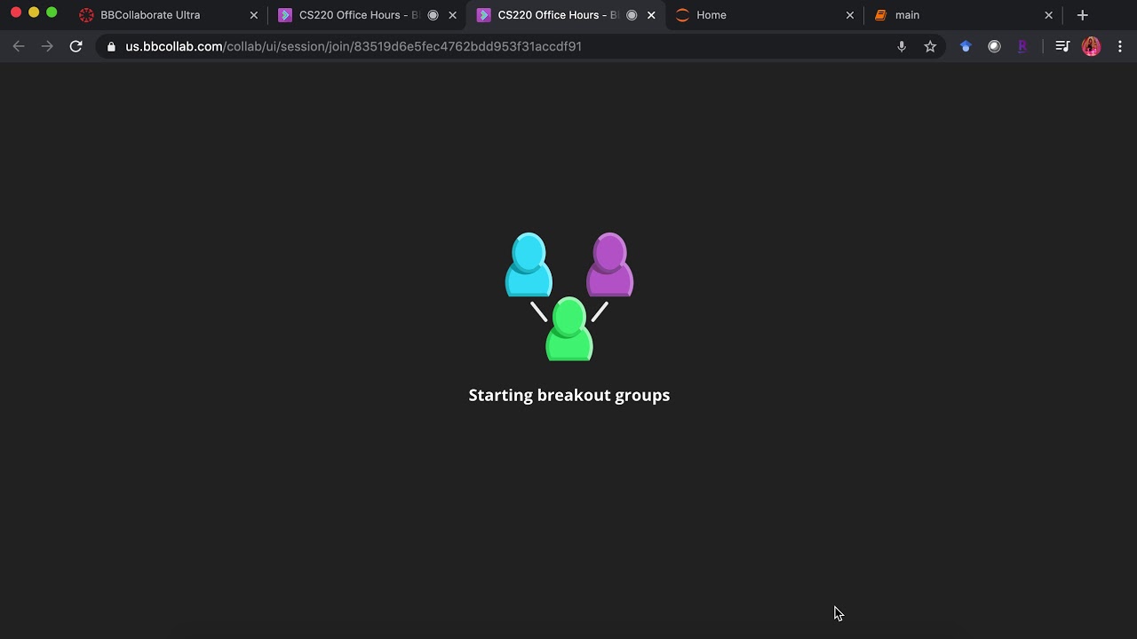Click the browser forward arrow
1137x639 pixels.
47,46
